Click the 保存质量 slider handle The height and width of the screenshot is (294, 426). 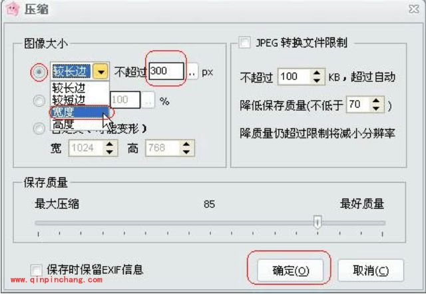[318, 223]
